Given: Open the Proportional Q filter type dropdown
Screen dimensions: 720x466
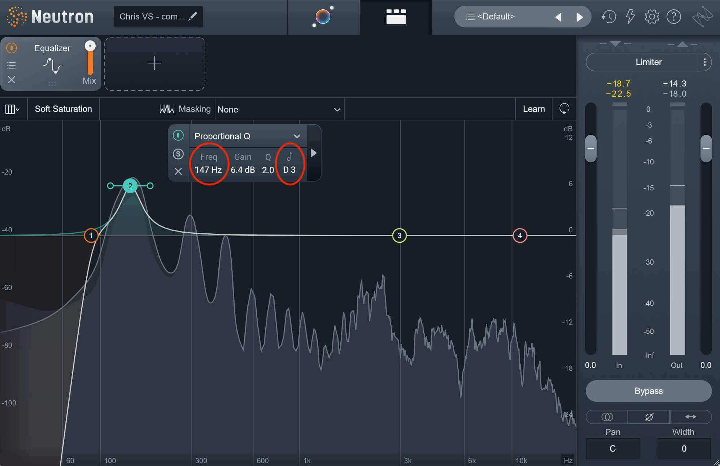Looking at the screenshot, I should click(248, 136).
